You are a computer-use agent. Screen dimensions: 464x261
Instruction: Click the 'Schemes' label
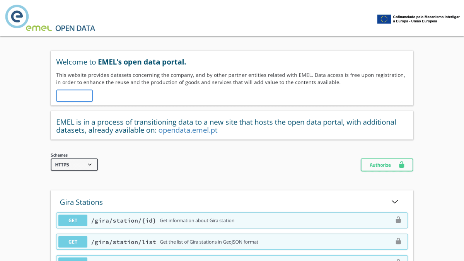pos(59,155)
